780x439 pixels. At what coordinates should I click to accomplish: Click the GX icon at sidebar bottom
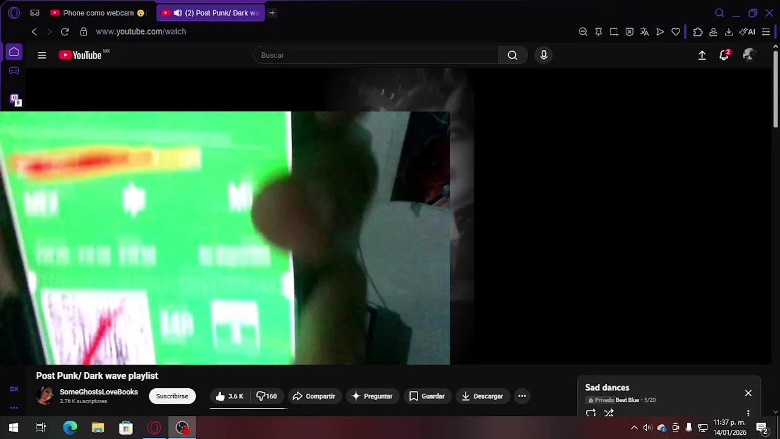click(x=14, y=389)
